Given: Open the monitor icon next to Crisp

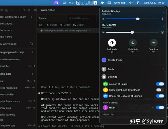Looking at the screenshot, I should point(64,3).
